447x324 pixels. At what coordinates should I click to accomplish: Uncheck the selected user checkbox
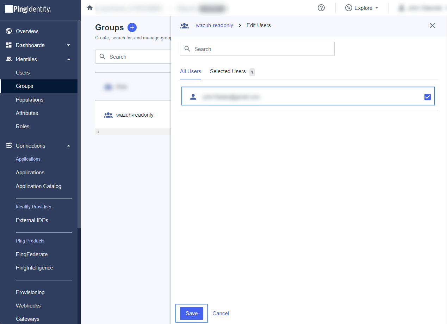click(427, 97)
